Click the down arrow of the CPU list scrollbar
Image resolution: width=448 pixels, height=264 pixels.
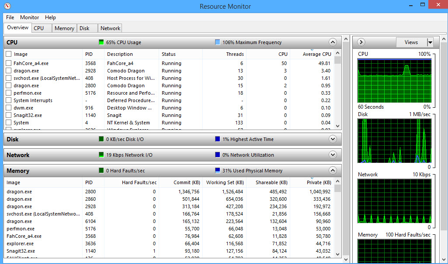(x=337, y=126)
